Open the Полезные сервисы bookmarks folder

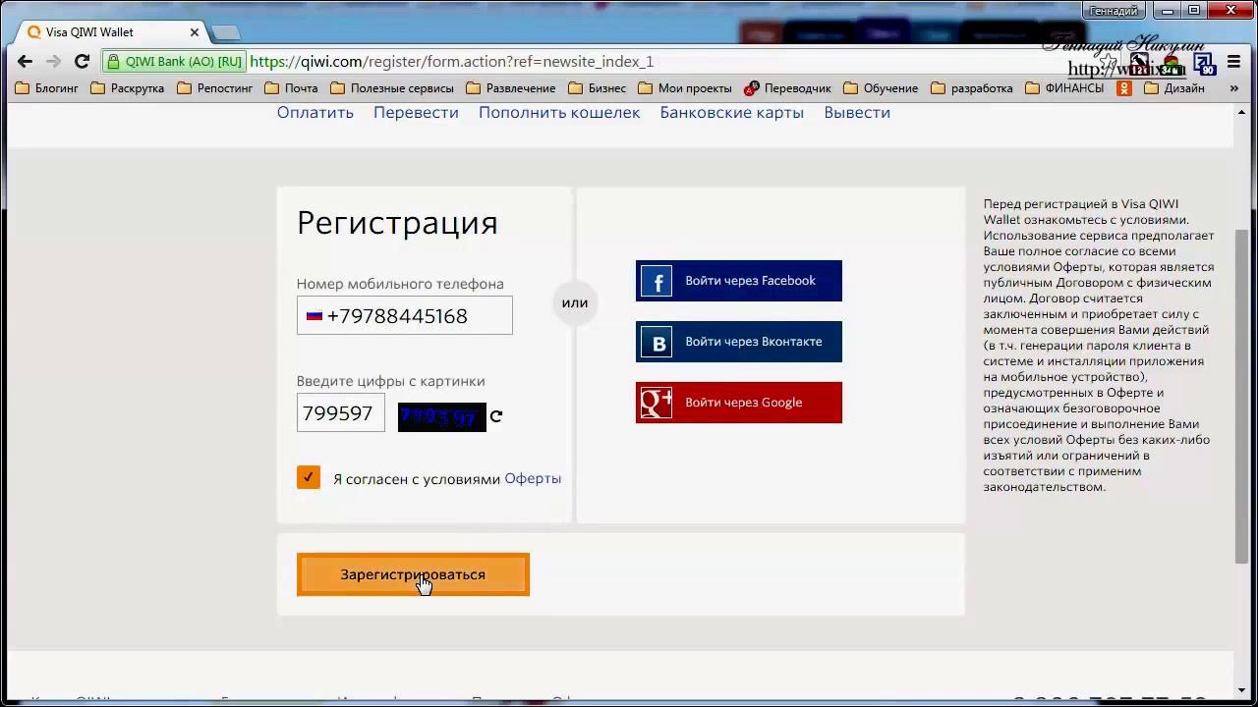pyautogui.click(x=392, y=88)
